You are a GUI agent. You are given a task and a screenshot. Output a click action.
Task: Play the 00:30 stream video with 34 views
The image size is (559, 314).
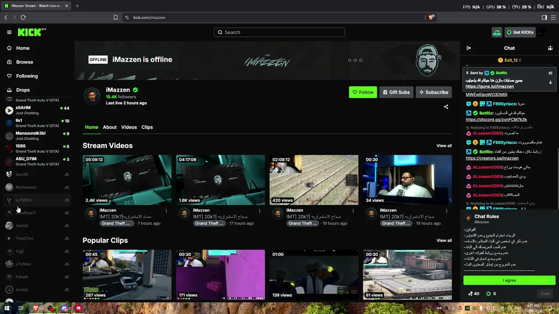pyautogui.click(x=407, y=180)
